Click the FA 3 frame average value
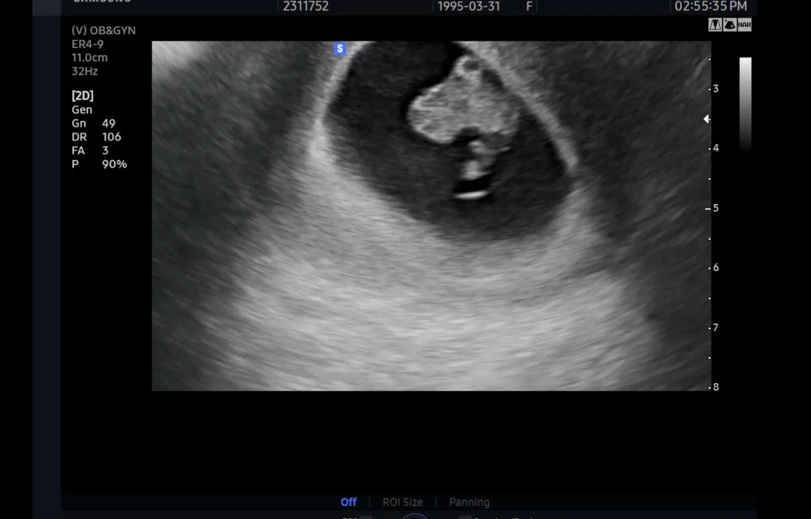The image size is (811, 519). point(90,150)
